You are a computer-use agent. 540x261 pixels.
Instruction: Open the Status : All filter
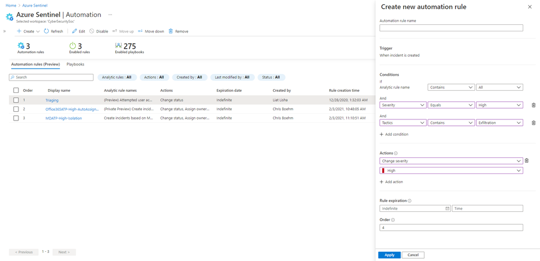tap(271, 77)
